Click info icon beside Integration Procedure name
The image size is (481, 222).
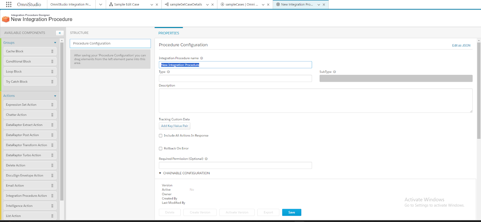[202, 58]
